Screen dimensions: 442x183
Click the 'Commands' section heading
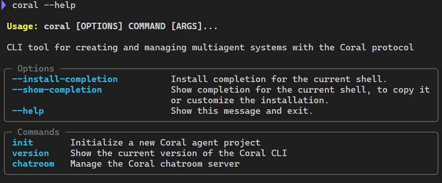pyautogui.click(x=38, y=132)
